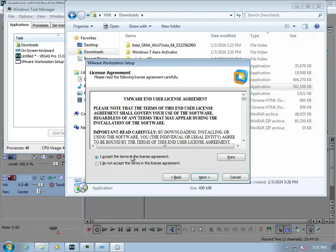
Task: Click Vegas Delete (red X) toolbar icon
Action: [x=211, y=229]
